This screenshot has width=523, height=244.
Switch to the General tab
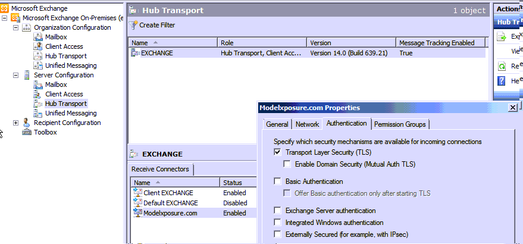(277, 124)
